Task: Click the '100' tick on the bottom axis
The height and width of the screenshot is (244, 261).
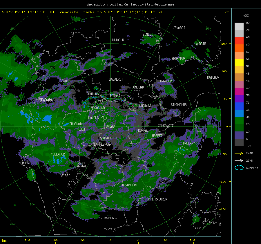Action: click(165, 240)
